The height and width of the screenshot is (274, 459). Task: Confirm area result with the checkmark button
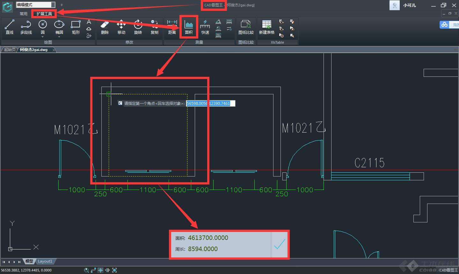(x=280, y=244)
